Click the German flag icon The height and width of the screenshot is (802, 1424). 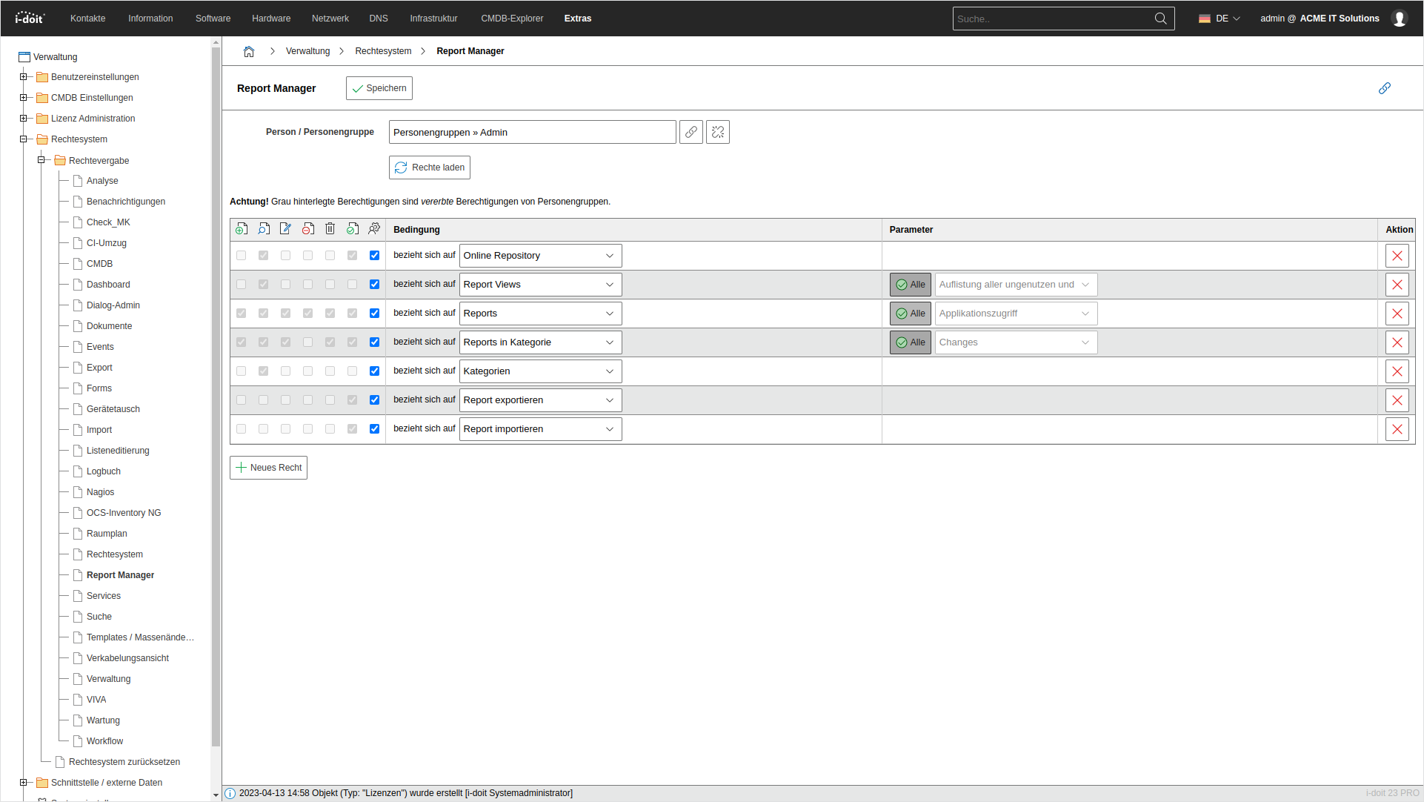coord(1205,19)
